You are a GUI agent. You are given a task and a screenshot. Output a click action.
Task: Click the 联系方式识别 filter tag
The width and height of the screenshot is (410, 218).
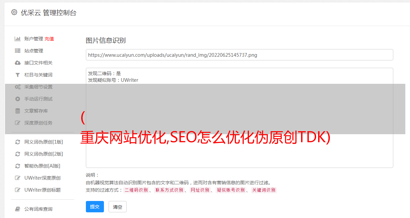[x=169, y=190]
